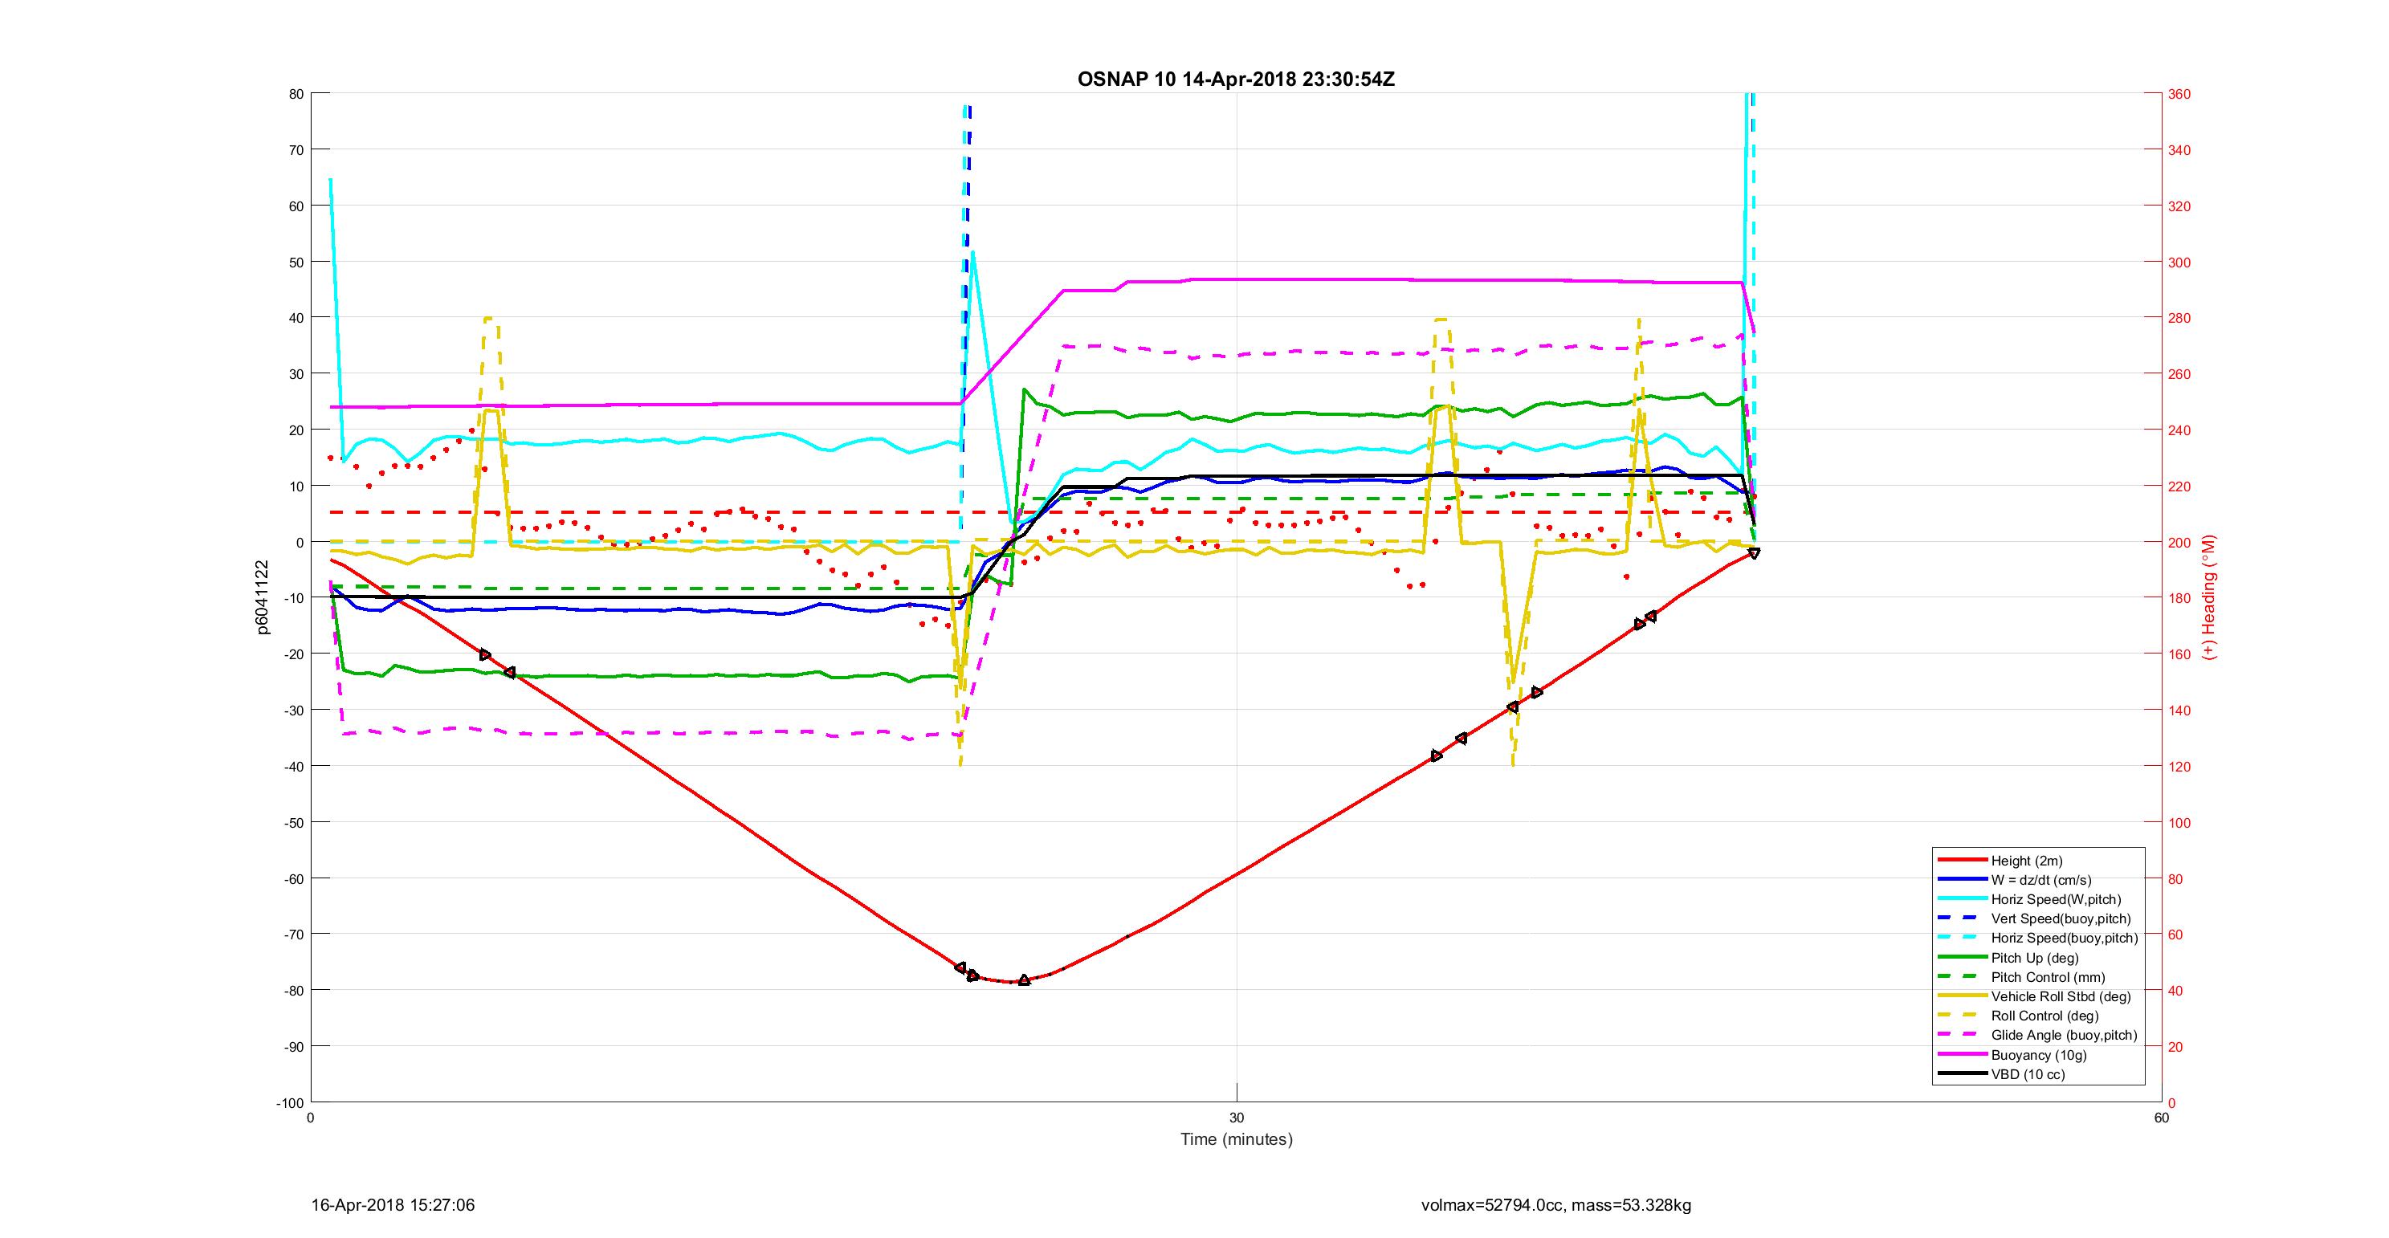Select the "220" Heading axis tick
This screenshot has height=1238, width=2389.
tap(2179, 487)
